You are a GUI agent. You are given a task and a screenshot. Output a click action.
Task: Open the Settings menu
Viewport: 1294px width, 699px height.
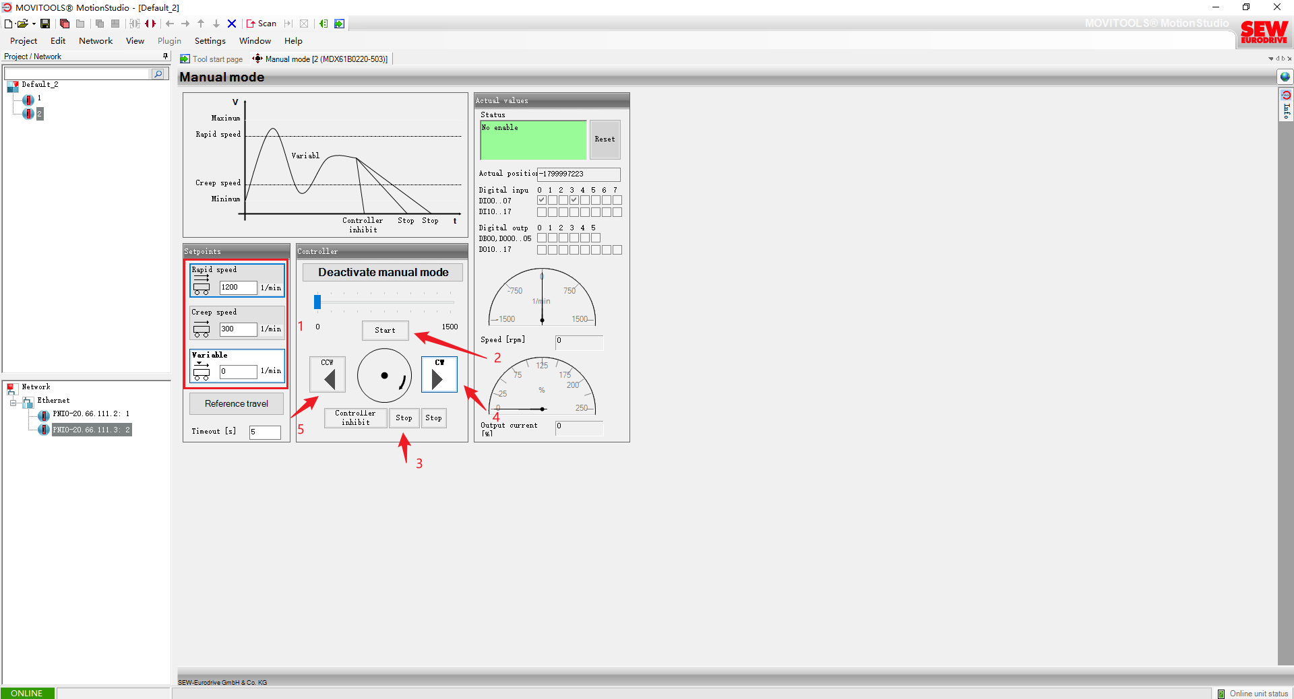pos(210,41)
